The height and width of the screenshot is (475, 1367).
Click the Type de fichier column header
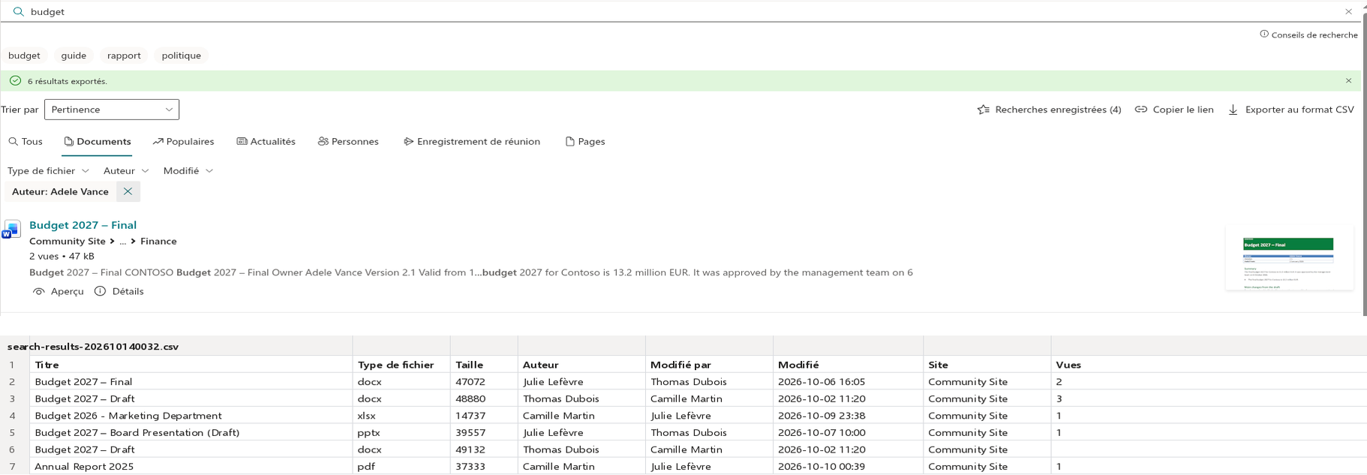coord(401,365)
